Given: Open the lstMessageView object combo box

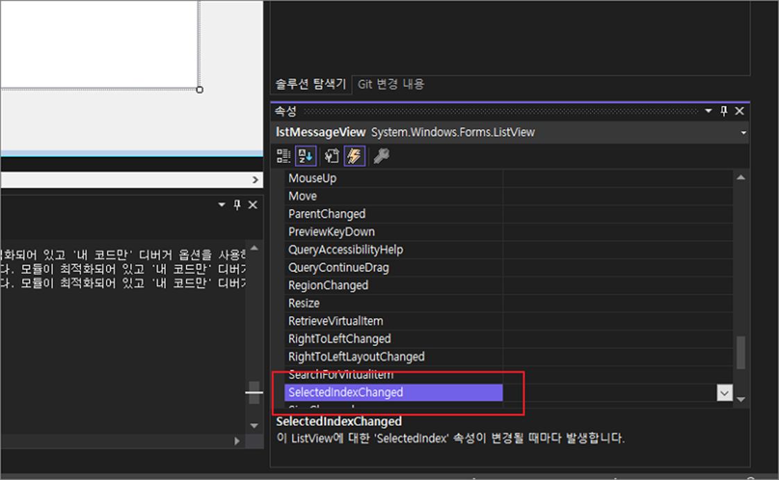Looking at the screenshot, I should click(x=744, y=132).
